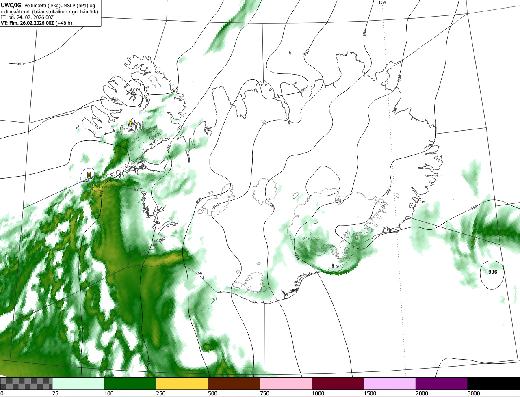Select the lavender 1500–2000 legend swatch

390,384
